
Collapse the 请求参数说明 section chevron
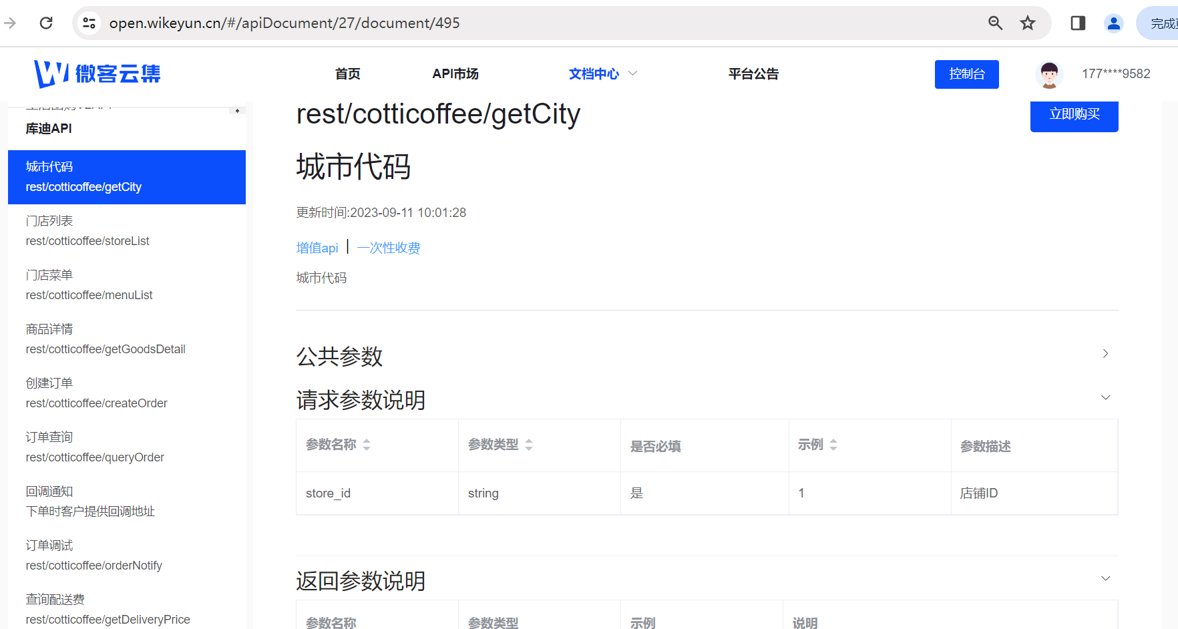tap(1105, 398)
